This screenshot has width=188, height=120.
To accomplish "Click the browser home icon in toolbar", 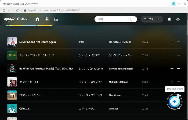I will point(4,10).
